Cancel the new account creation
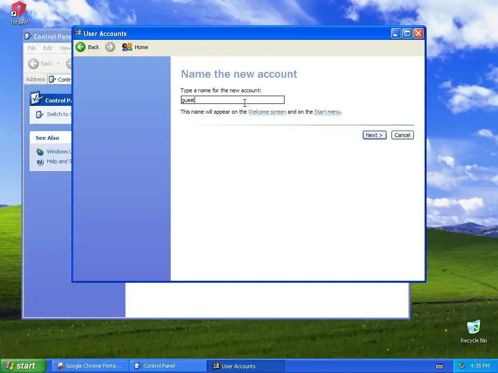Screen dimensions: 498x373 tap(402, 135)
